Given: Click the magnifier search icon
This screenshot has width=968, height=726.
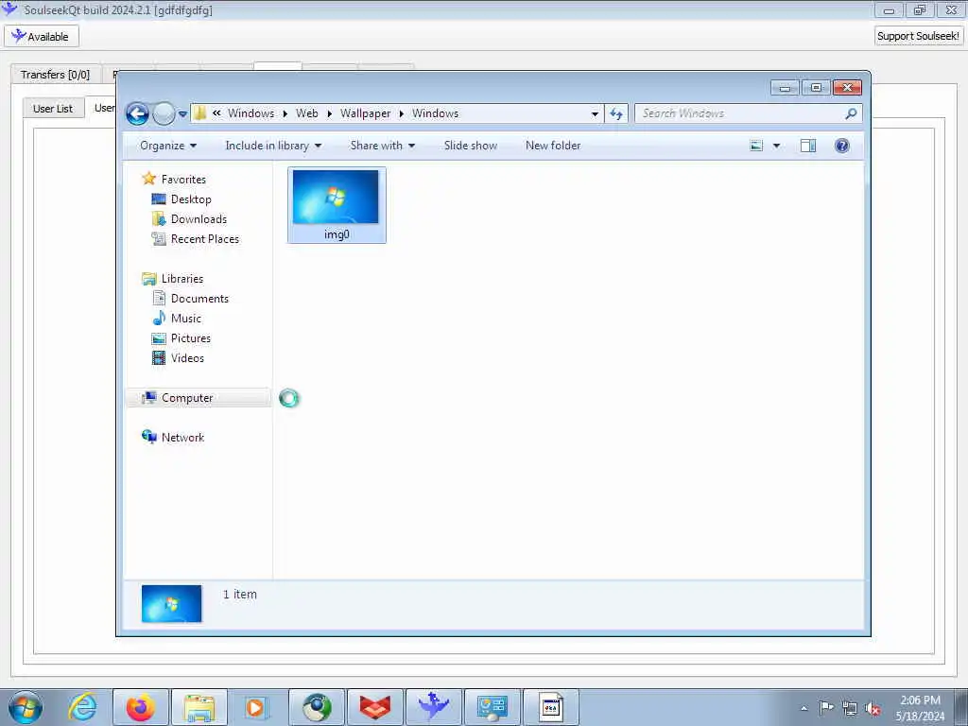Looking at the screenshot, I should 851,113.
